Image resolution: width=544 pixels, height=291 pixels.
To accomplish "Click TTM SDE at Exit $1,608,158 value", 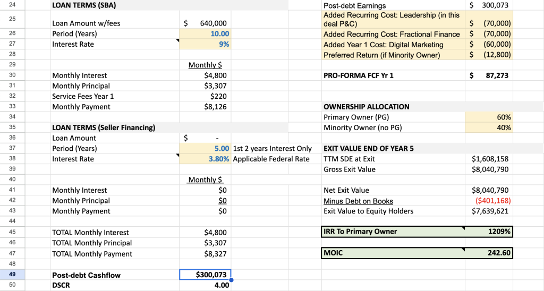I will coord(490,159).
